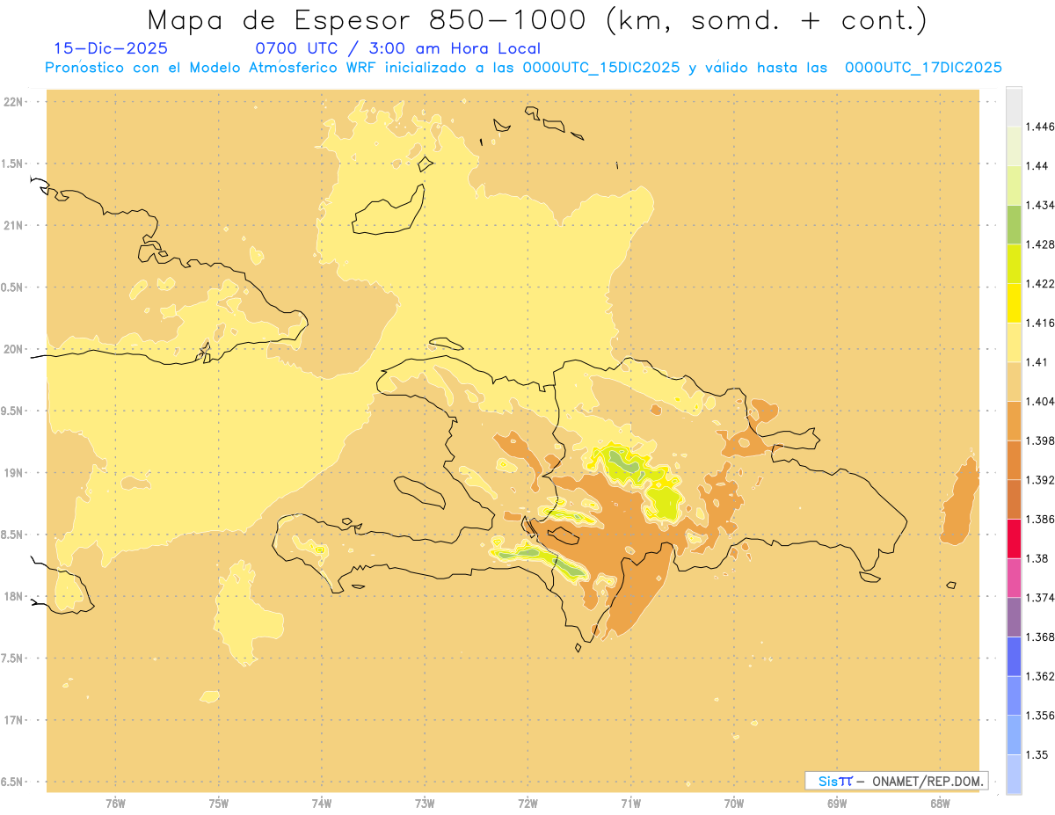The image size is (1055, 815).
Task: Click the legend value "1.356"
Action: (1040, 716)
